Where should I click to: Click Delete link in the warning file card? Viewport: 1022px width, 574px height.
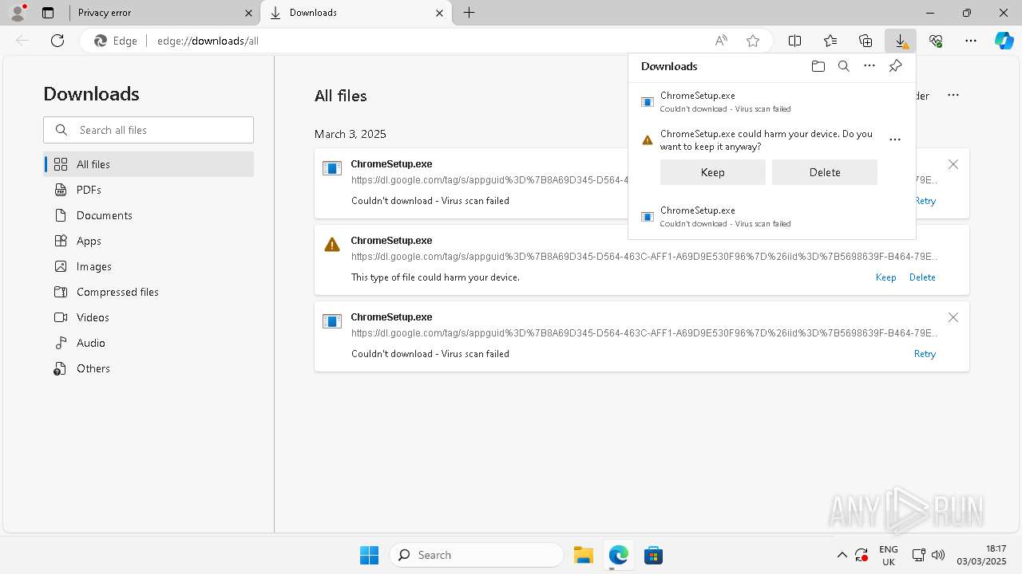pos(922,277)
